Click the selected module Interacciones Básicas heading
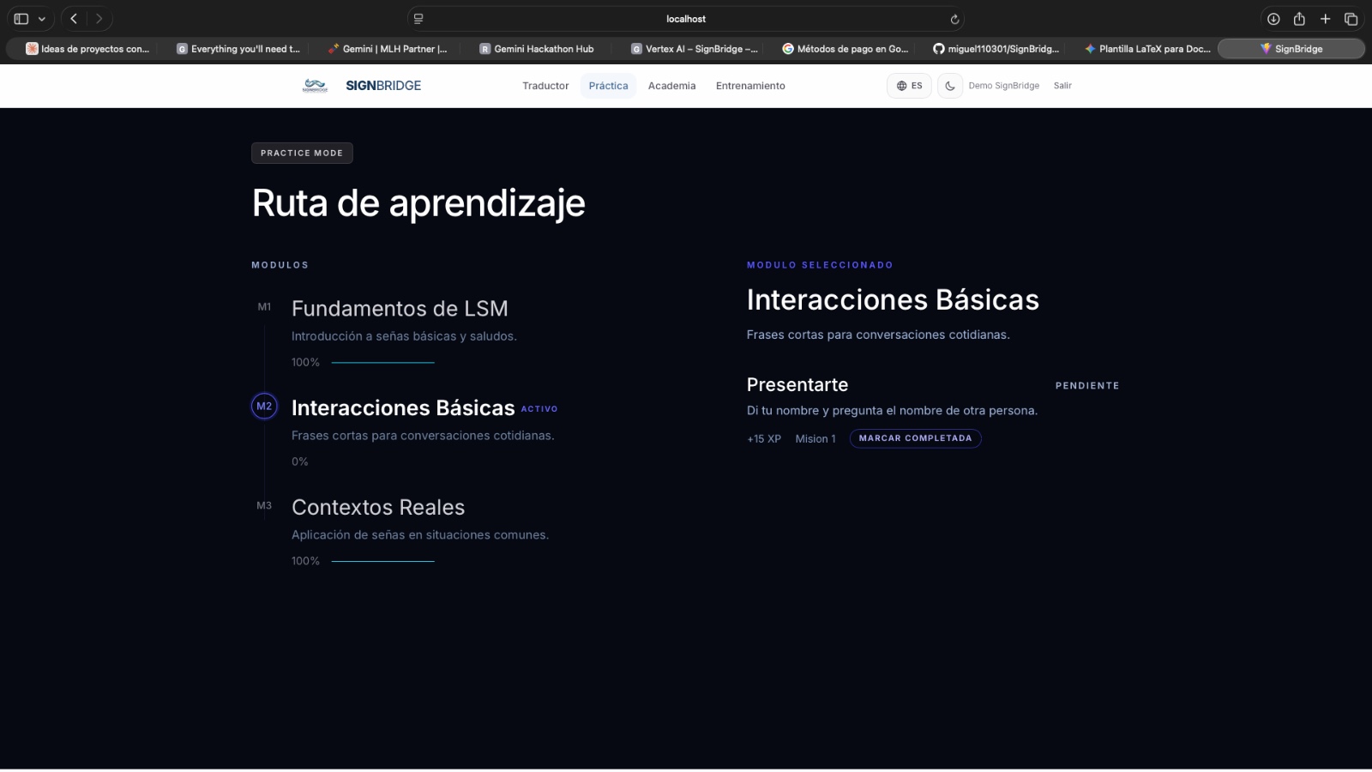1372x772 pixels. pos(893,300)
